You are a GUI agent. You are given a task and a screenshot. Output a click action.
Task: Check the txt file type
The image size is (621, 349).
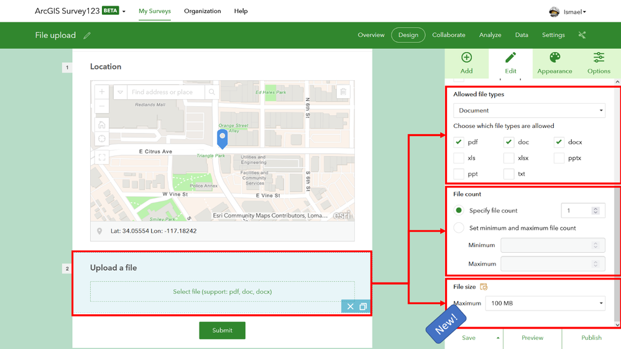pos(508,173)
